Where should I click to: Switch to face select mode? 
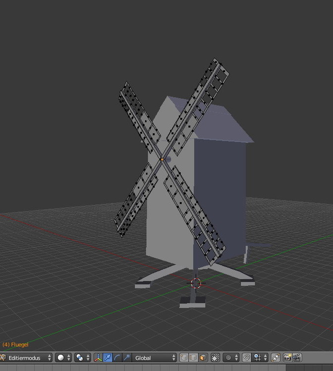pyautogui.click(x=203, y=358)
